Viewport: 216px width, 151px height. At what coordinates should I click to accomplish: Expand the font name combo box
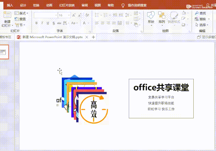click(x=56, y=15)
